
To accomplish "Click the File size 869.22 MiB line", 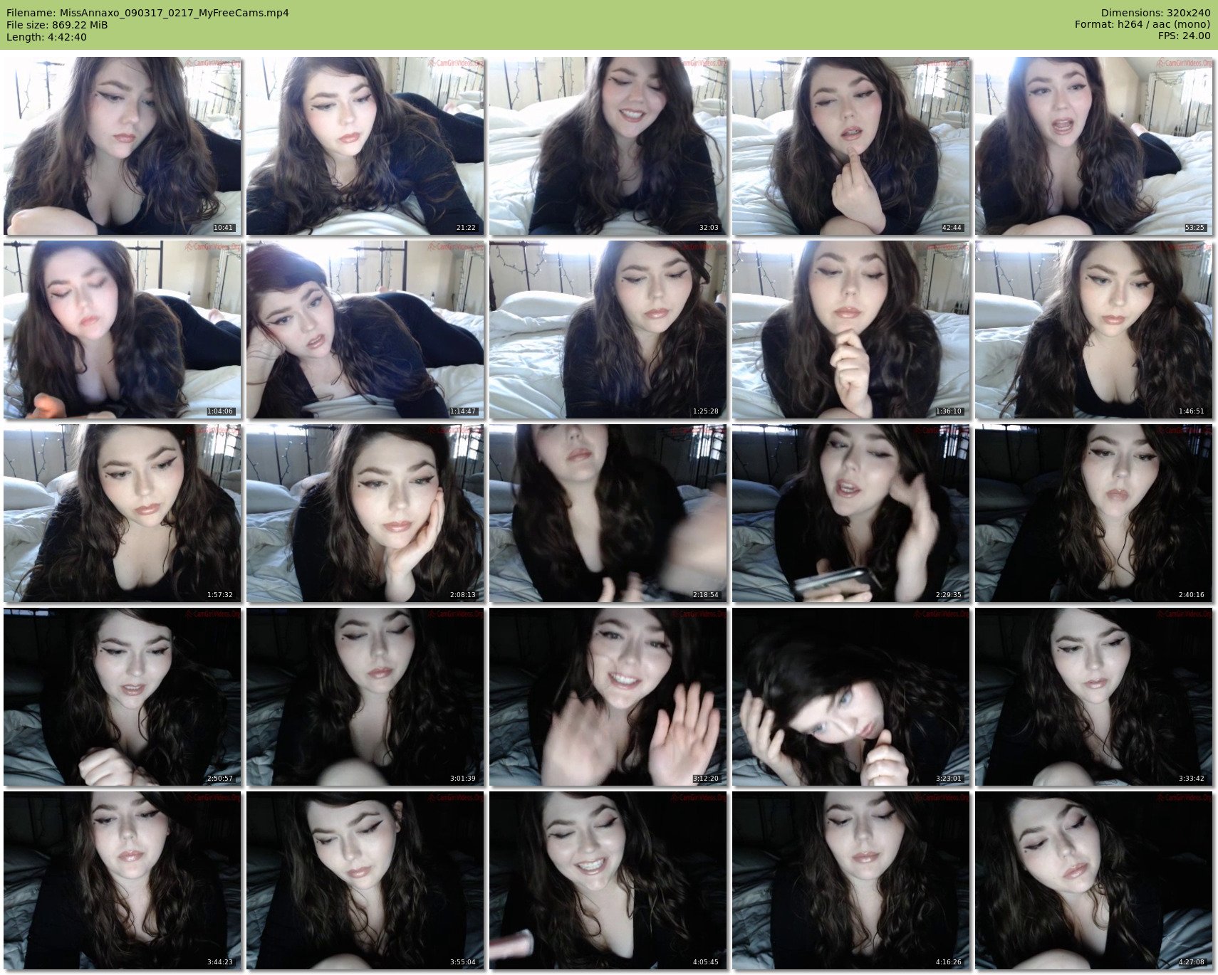I will click(x=57, y=25).
